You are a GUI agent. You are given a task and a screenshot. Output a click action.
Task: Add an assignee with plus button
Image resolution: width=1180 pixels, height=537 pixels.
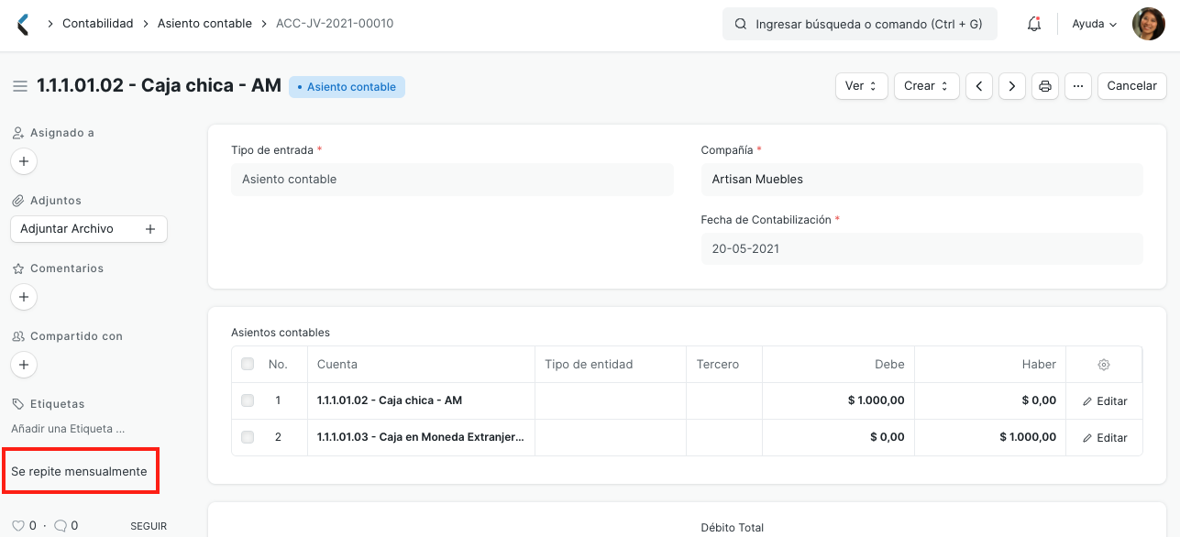24,161
